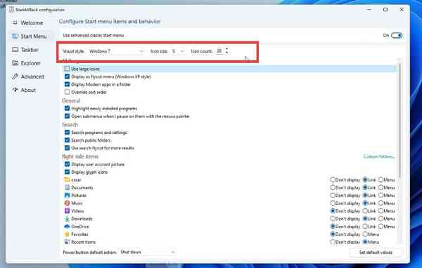Set Recent Items to Don't display
The image size is (422, 268).
point(333,242)
